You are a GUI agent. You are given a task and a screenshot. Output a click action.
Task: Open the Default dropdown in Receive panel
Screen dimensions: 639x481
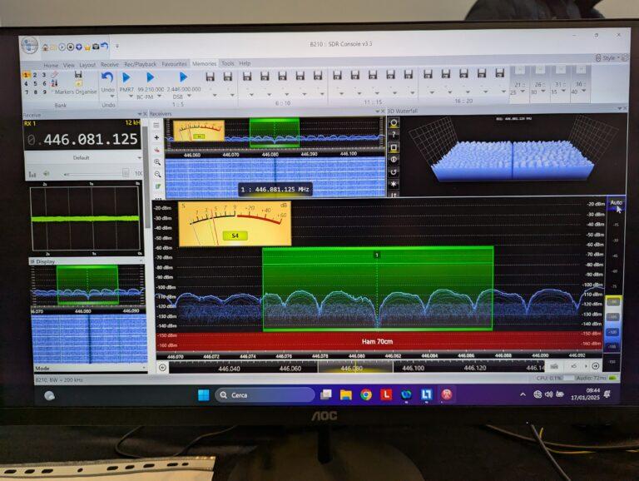(82, 158)
